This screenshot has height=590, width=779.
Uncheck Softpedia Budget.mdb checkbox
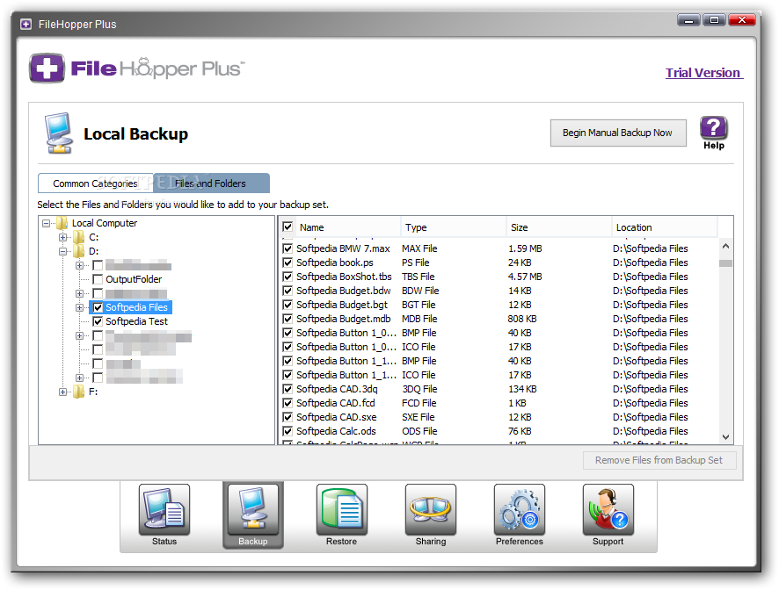point(288,319)
